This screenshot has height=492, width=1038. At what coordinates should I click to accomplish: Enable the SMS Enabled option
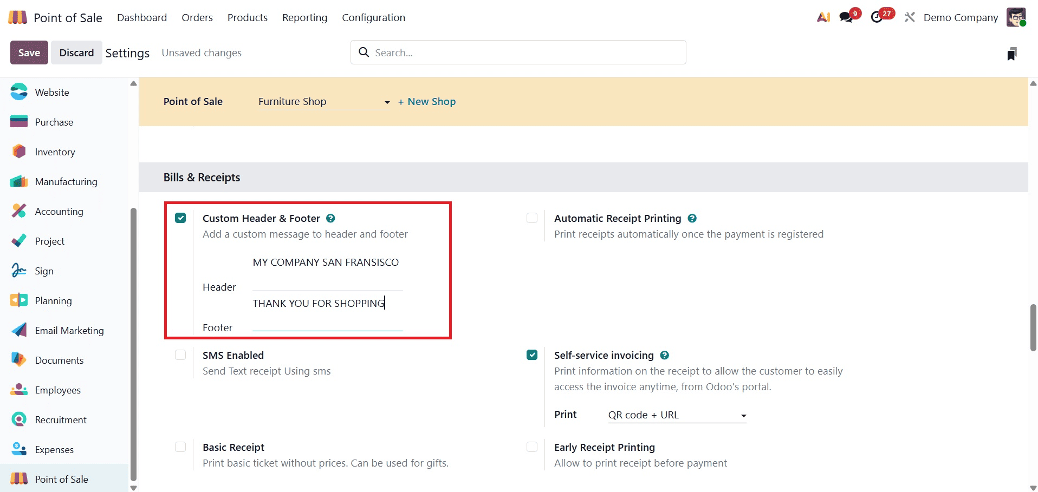[x=180, y=355]
